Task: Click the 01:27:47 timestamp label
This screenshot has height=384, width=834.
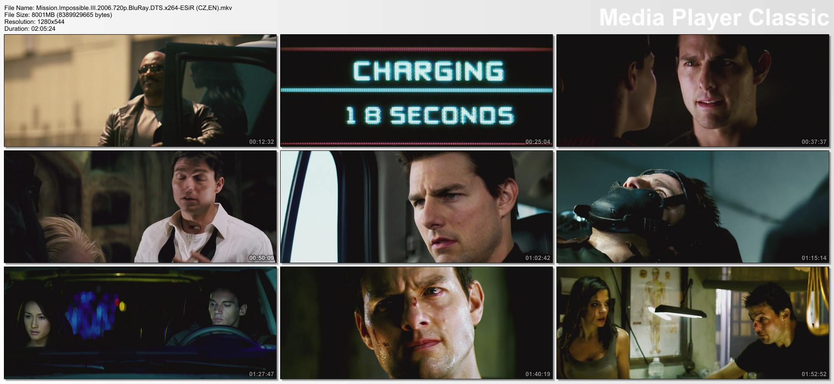Action: [x=261, y=374]
